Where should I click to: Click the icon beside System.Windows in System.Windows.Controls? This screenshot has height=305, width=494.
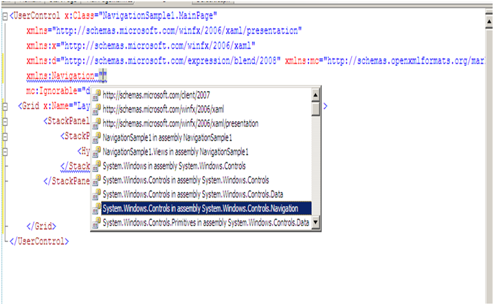tap(97, 166)
